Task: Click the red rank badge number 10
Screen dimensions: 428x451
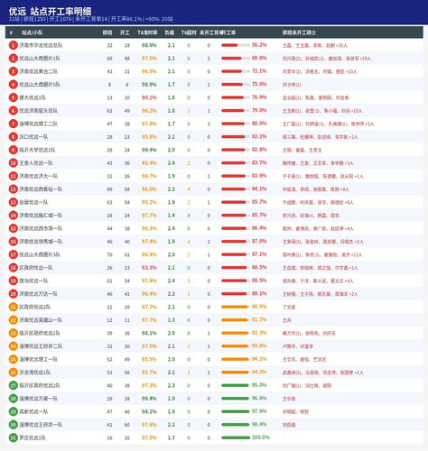Action: tap(13, 163)
